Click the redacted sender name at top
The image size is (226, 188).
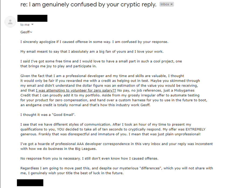pyautogui.click(x=32, y=18)
